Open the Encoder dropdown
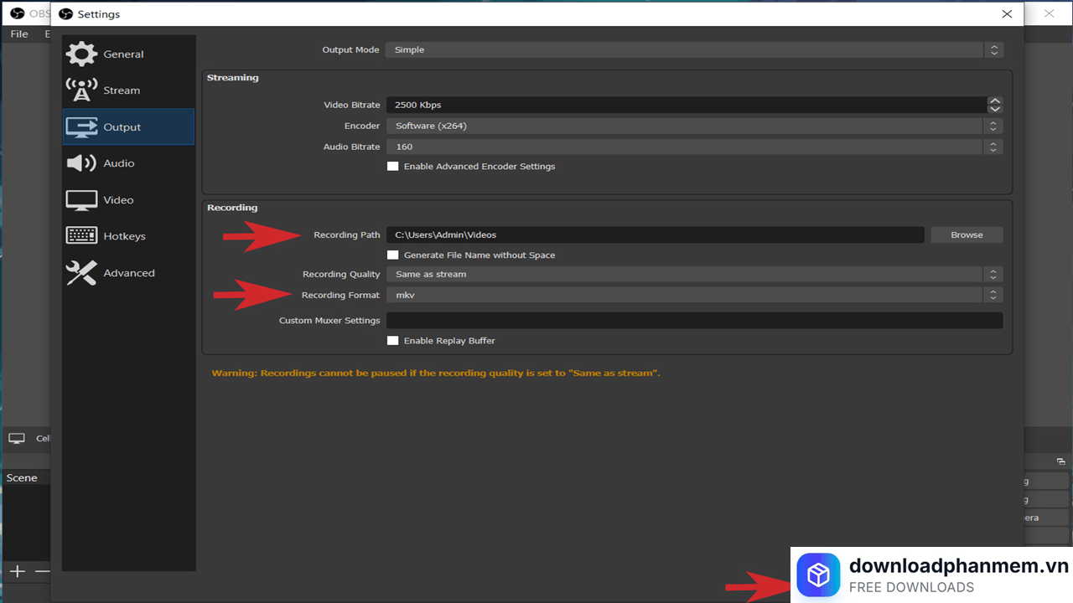This screenshot has width=1073, height=603. [x=693, y=126]
